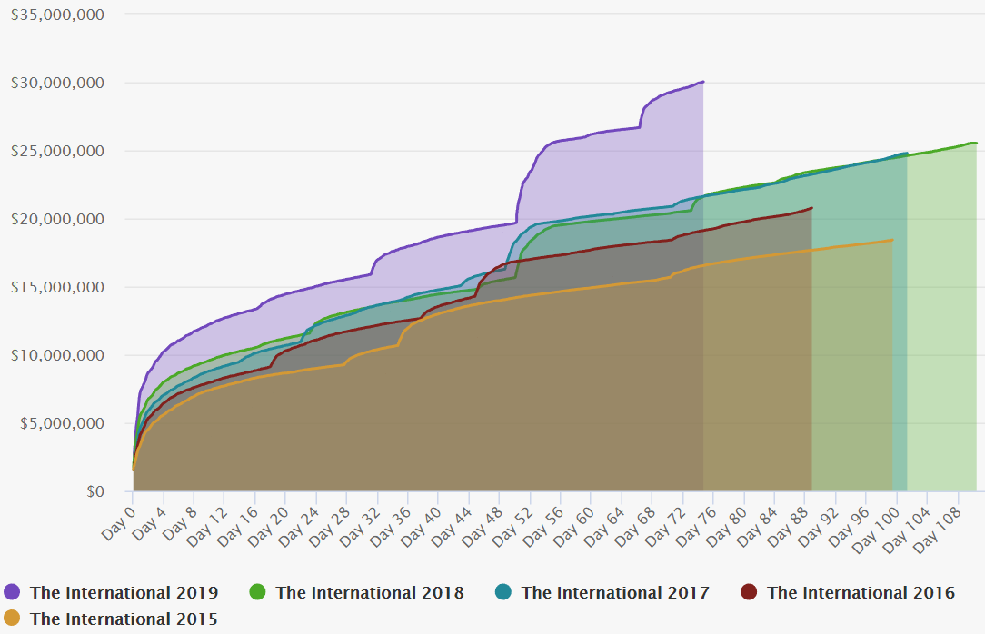
Task: Click the end point of the purple 2019 line
Action: pyautogui.click(x=703, y=82)
